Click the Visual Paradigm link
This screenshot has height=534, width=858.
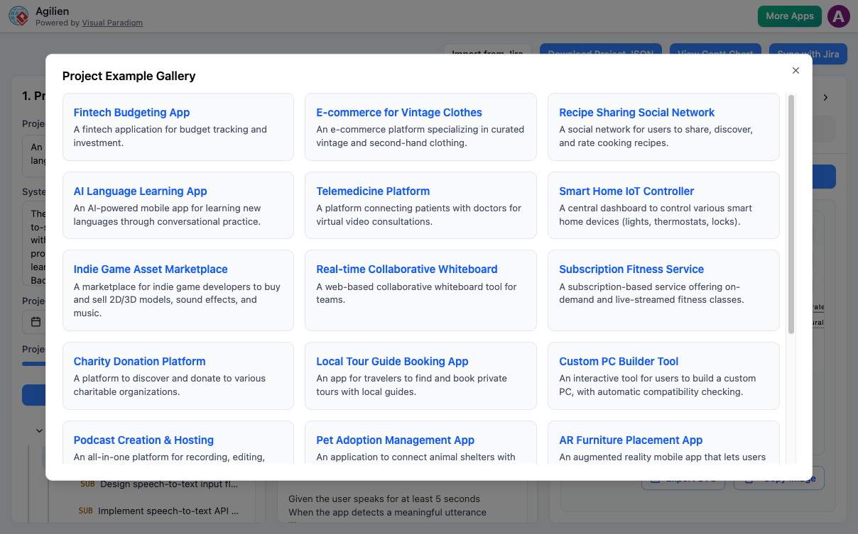click(112, 23)
